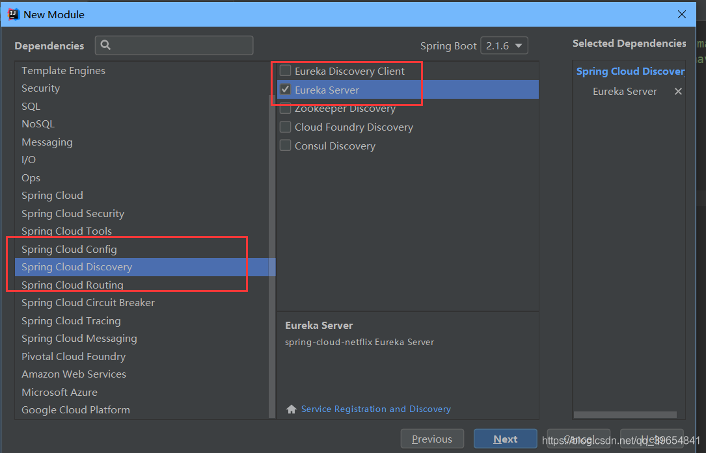Open the Spring Boot version dropdown
The image size is (706, 453).
pos(504,46)
